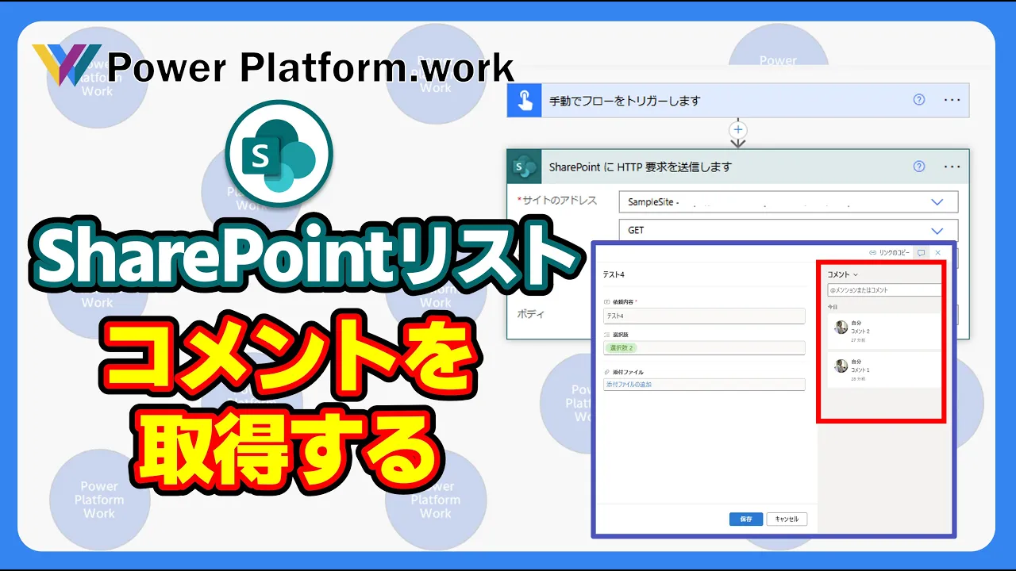Viewport: 1016px width, 571px height.
Task: Open help for the manual trigger step
Action: (919, 100)
